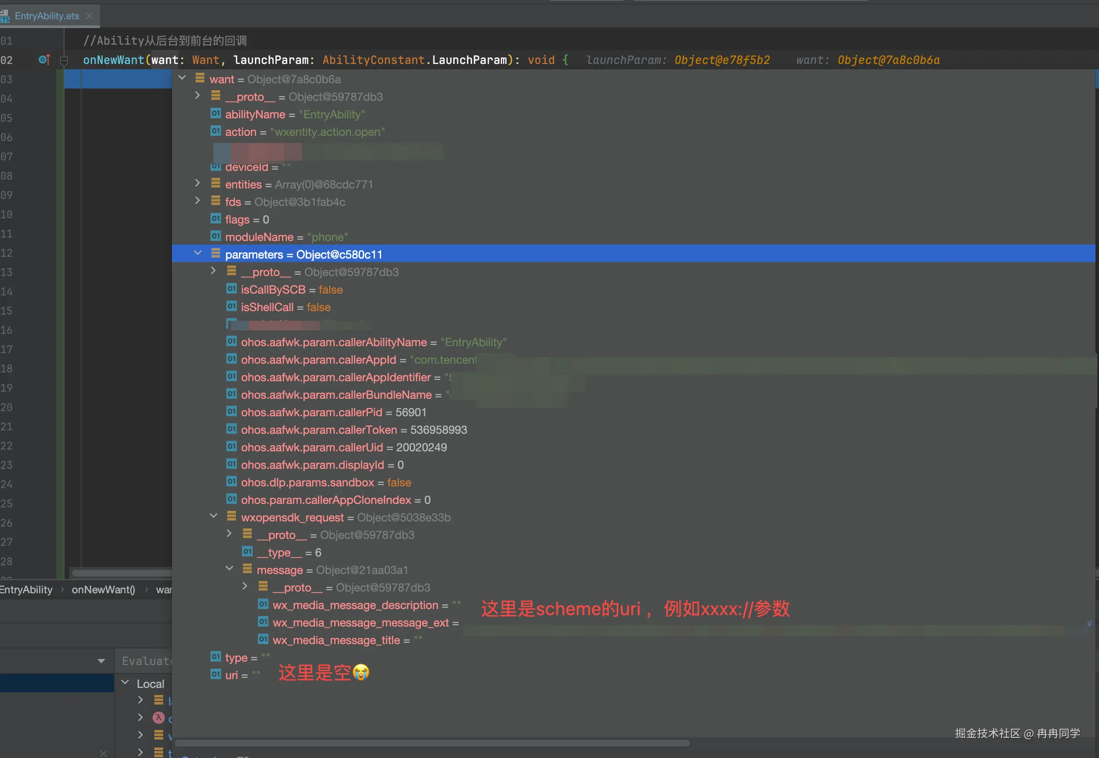1099x758 pixels.
Task: Click the uri field type icon
Action: point(216,675)
